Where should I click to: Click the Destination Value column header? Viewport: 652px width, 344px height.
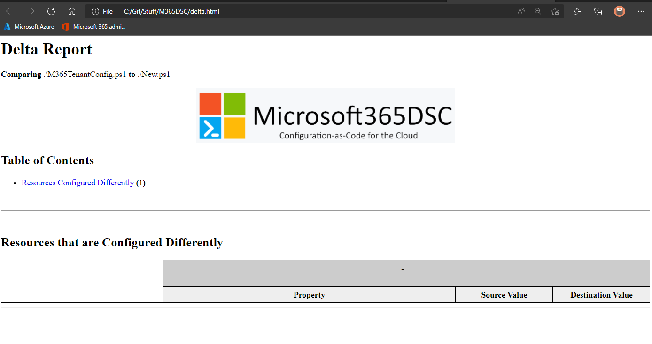point(601,294)
